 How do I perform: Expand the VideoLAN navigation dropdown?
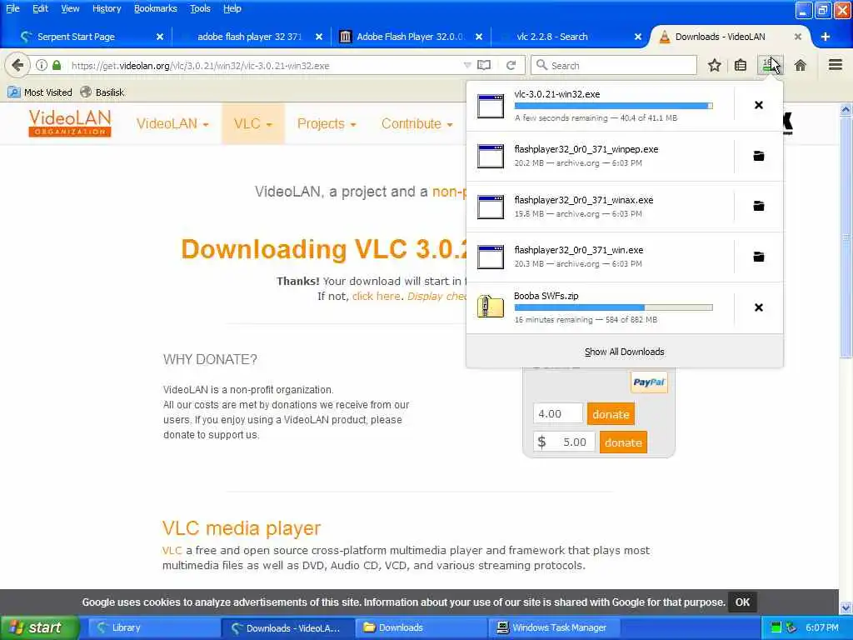pos(172,123)
